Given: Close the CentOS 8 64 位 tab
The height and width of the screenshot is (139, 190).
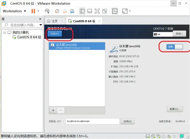Looking at the screenshot, I should pos(99,21).
